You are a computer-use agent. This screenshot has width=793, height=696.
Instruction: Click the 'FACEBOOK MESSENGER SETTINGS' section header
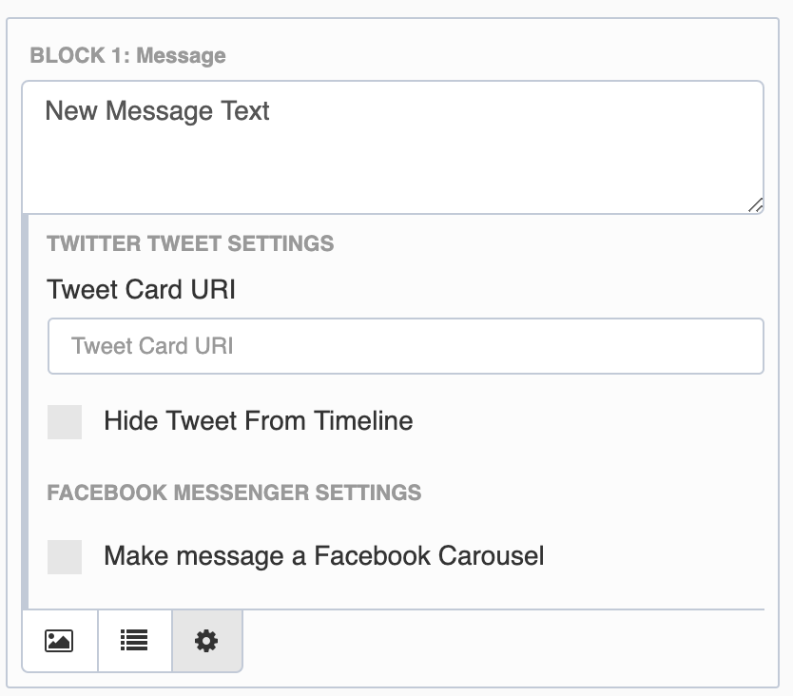234,493
